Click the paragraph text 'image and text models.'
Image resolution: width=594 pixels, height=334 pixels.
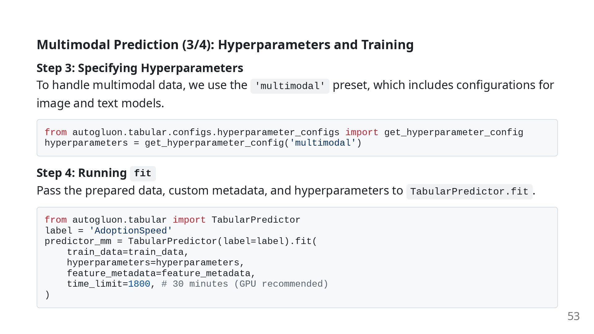[100, 103]
